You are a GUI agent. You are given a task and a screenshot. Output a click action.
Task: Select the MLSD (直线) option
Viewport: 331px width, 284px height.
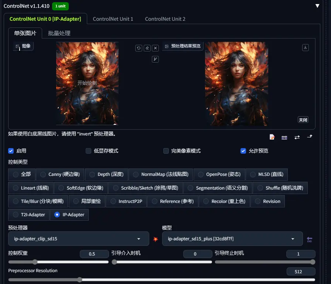267,174
